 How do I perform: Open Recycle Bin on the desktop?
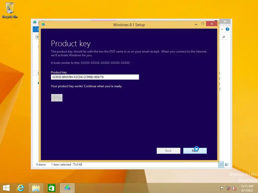(x=10, y=10)
